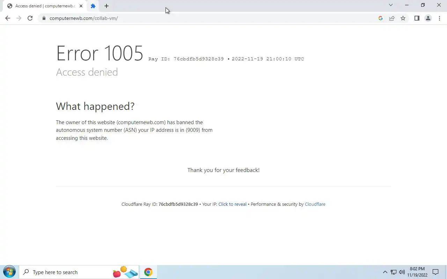Share this page using share icon

tap(392, 18)
